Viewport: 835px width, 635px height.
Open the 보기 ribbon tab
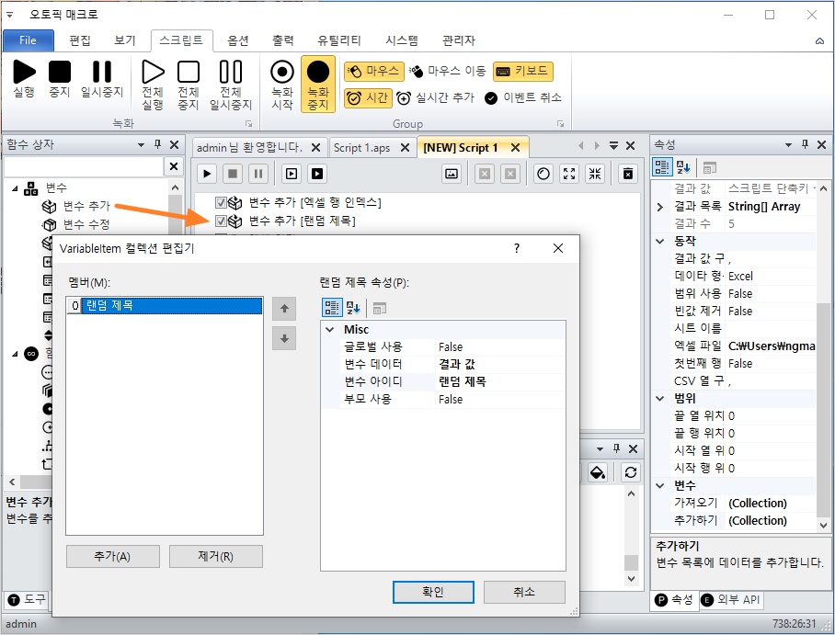(x=125, y=40)
